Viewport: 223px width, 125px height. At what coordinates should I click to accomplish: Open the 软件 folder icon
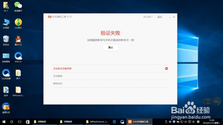coord(6,91)
